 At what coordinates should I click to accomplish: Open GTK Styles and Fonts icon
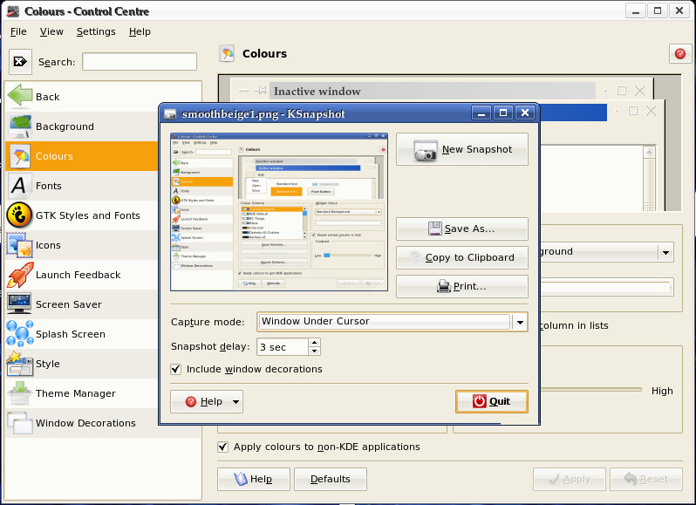coord(19,215)
